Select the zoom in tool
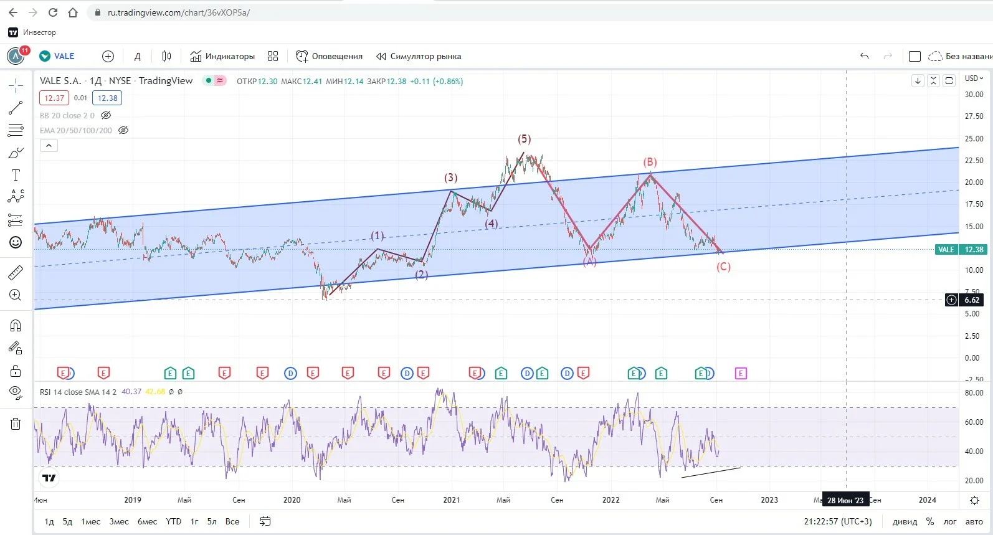Image resolution: width=993 pixels, height=535 pixels. (x=16, y=295)
